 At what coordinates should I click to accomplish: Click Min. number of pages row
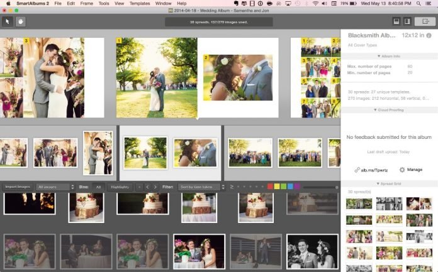(380, 72)
